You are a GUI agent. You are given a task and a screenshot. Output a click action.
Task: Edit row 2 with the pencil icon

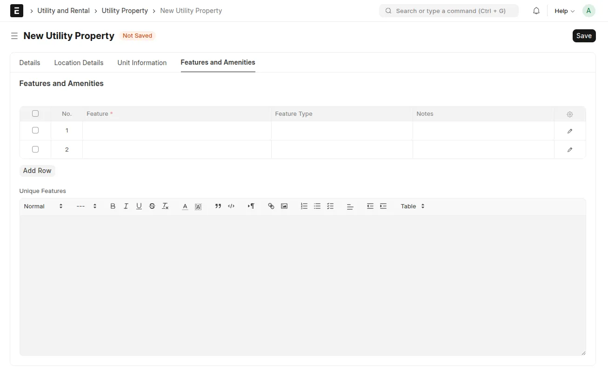(x=570, y=150)
